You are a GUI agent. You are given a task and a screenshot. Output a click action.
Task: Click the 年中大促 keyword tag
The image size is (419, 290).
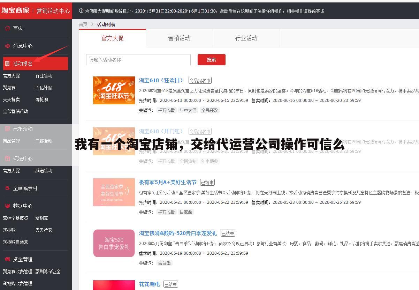[x=188, y=110]
